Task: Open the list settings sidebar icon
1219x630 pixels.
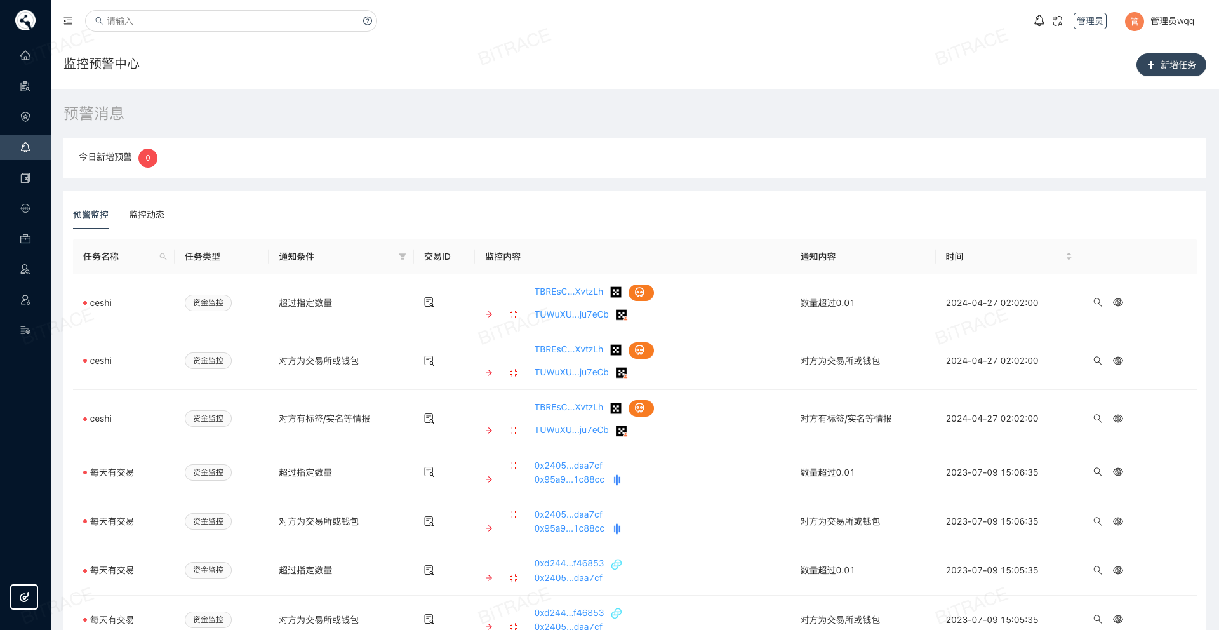Action: point(25,330)
